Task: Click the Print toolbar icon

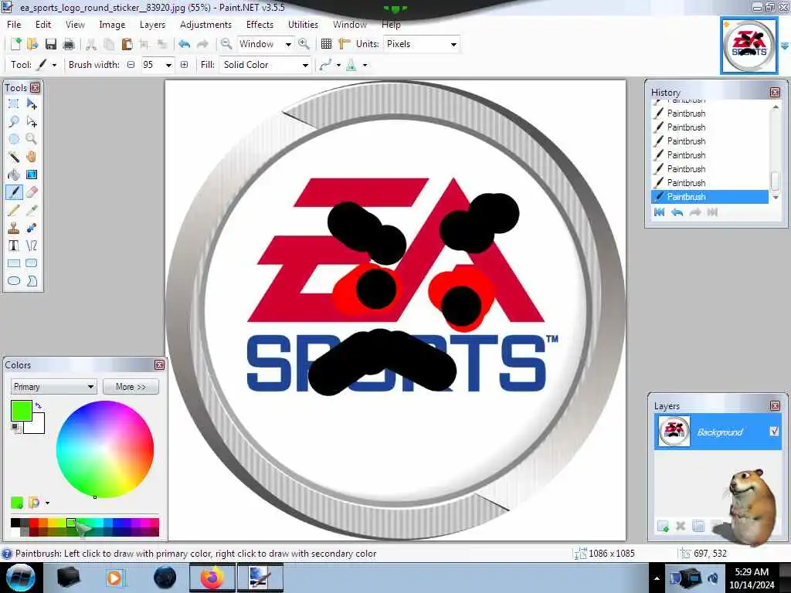Action: pos(69,44)
